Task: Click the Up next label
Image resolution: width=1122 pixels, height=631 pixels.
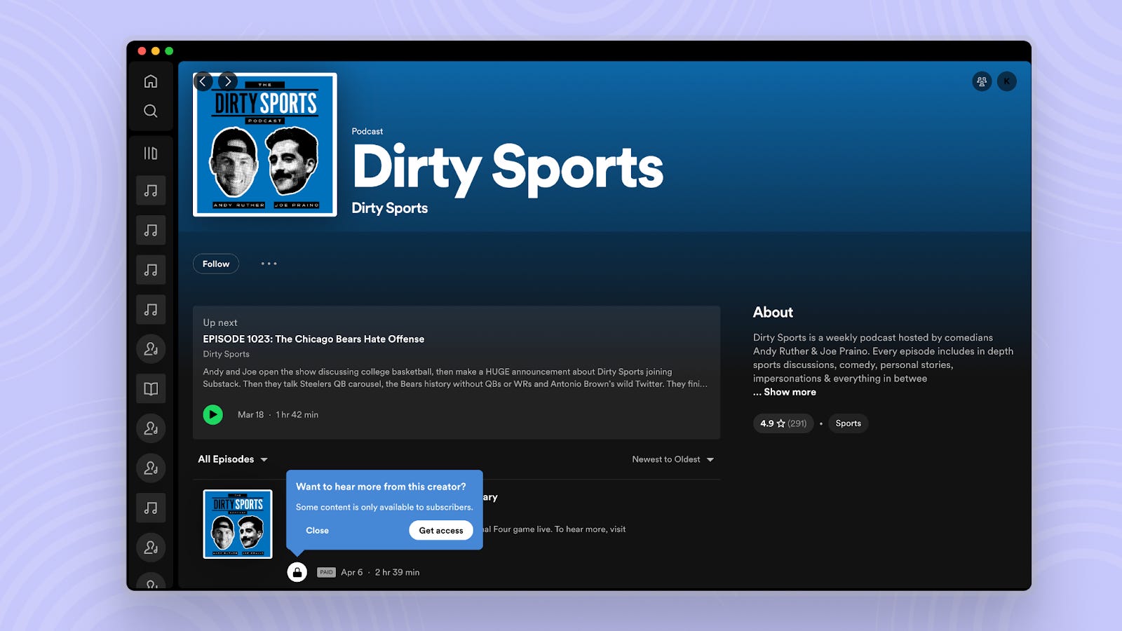Action: [x=220, y=323]
